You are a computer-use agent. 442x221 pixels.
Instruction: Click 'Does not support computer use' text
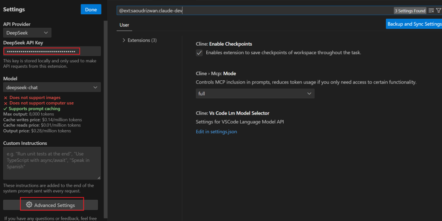coord(41,103)
